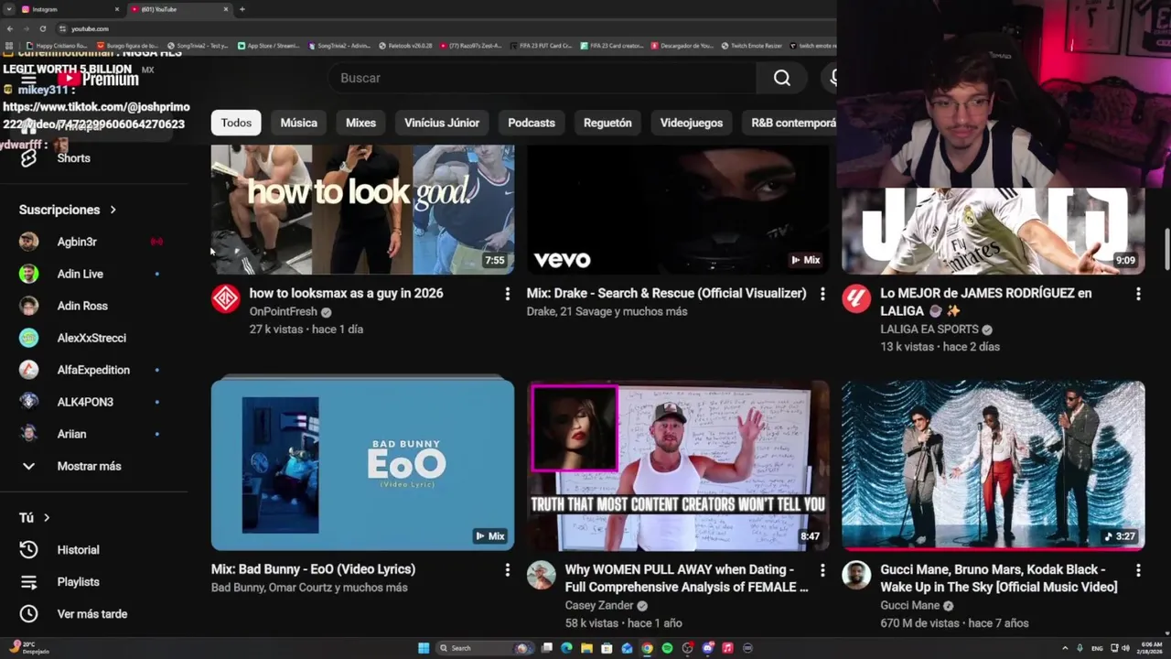Go back with browser back arrow
Screen dimensions: 1171x659
point(10,28)
